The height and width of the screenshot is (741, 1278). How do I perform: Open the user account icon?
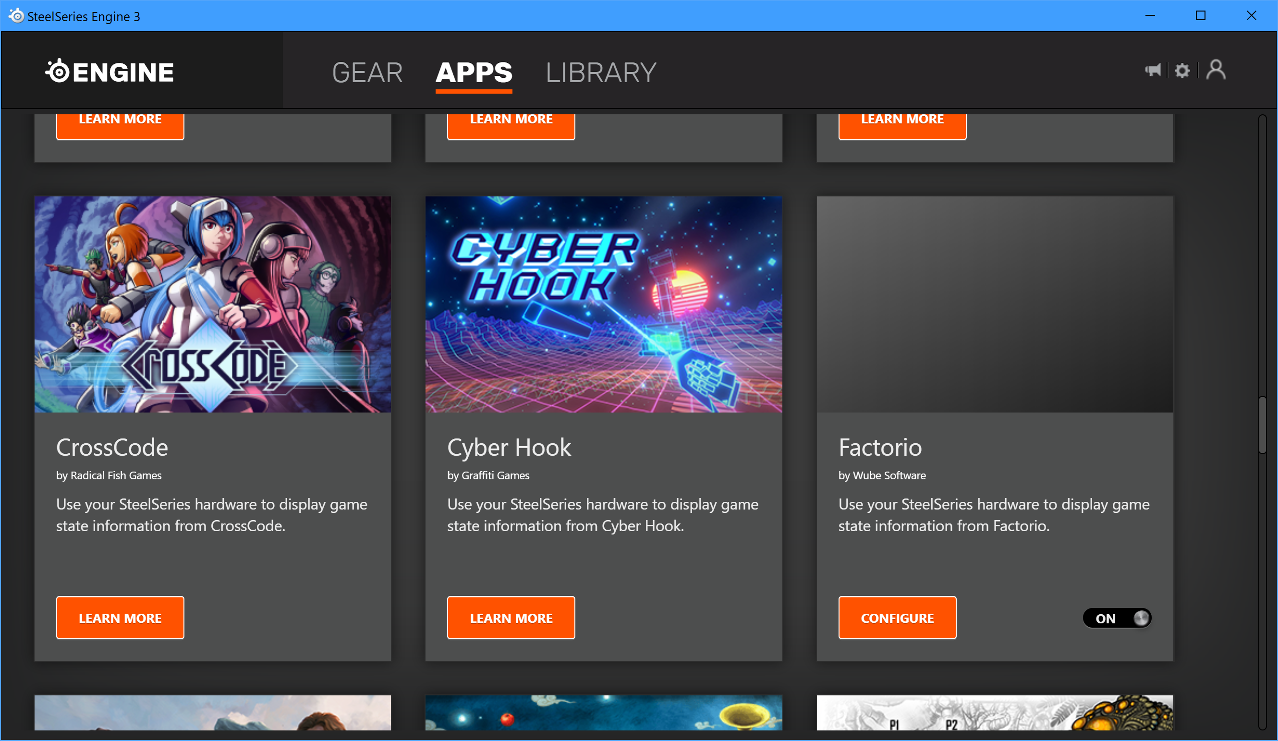(x=1216, y=70)
